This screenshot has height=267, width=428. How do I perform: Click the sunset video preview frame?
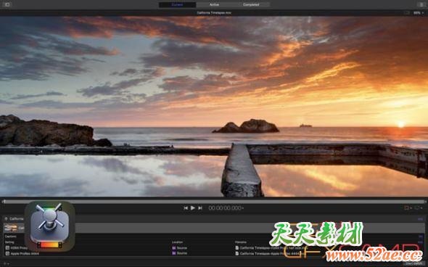point(214,107)
